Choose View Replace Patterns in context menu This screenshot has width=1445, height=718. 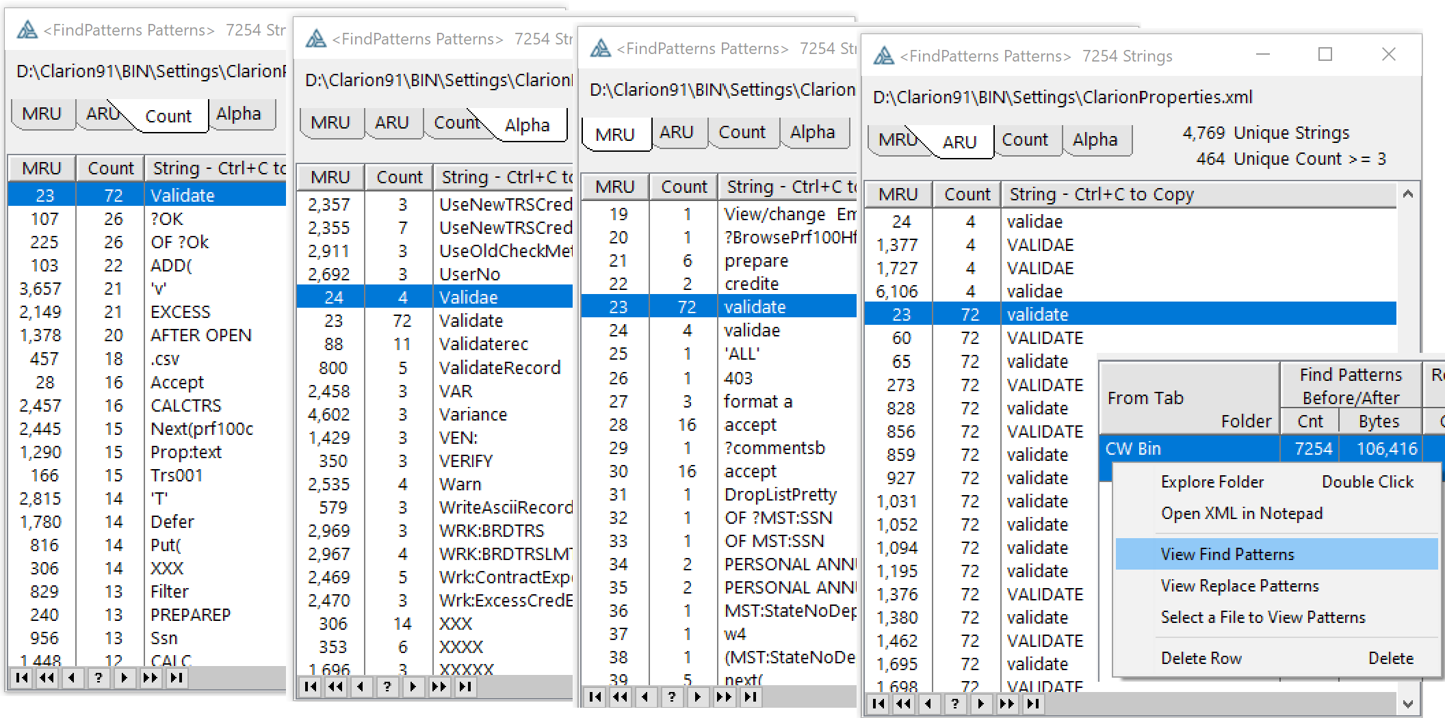[x=1239, y=586]
